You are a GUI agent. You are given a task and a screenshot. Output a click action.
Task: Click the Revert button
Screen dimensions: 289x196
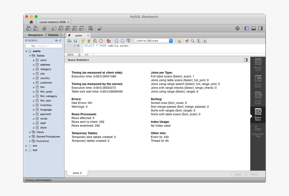254,174
